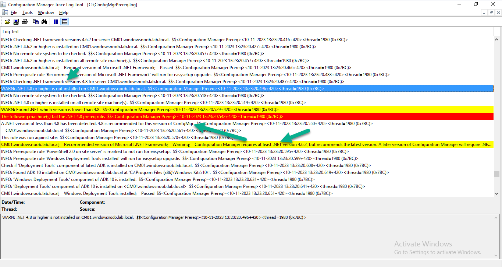The width and height of the screenshot is (502, 267).
Task: Print the log with the printer icon
Action: click(x=25, y=22)
